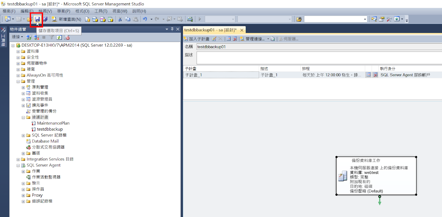Screen dimensions: 442x217
Task: Open a new Database Engine query
Action: tap(87, 19)
